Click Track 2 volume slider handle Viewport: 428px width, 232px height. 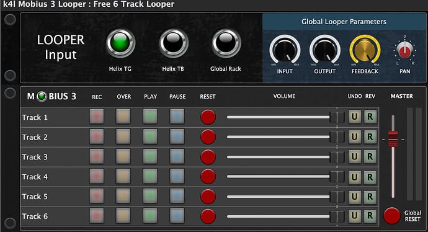337,136
